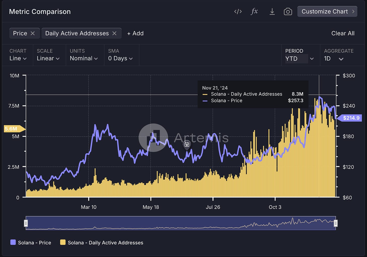Open the embed code icon

coord(238,12)
